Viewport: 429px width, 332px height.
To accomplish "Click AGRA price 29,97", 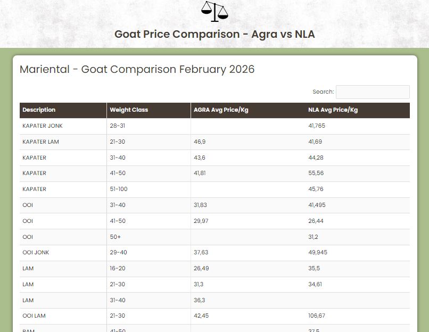I will (x=201, y=221).
